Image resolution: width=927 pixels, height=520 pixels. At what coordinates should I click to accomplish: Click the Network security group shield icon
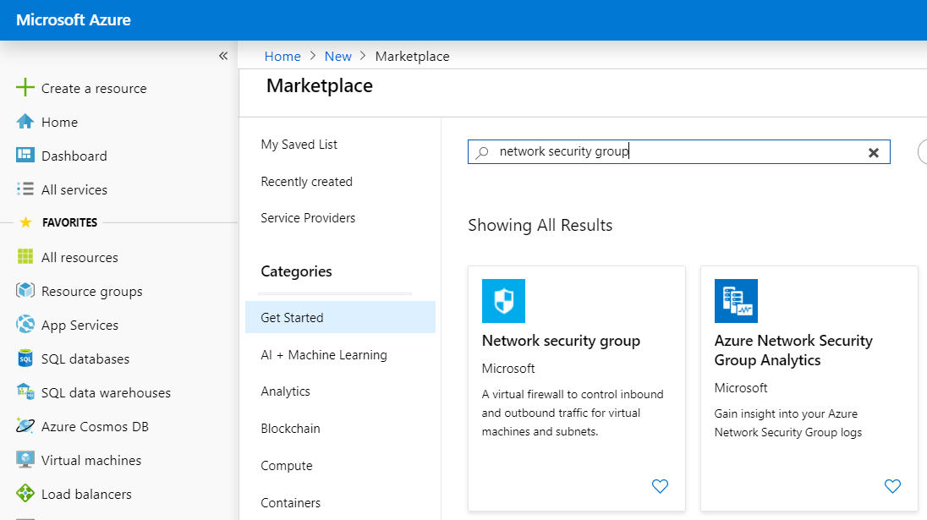(x=503, y=301)
